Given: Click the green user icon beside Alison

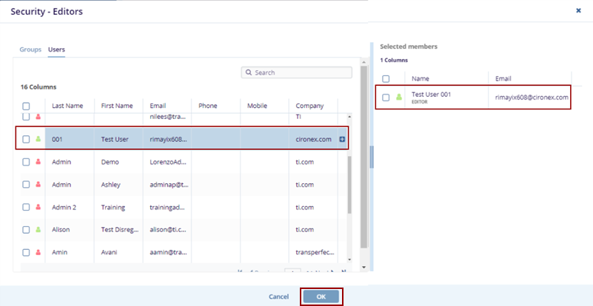Looking at the screenshot, I should click(x=38, y=230).
